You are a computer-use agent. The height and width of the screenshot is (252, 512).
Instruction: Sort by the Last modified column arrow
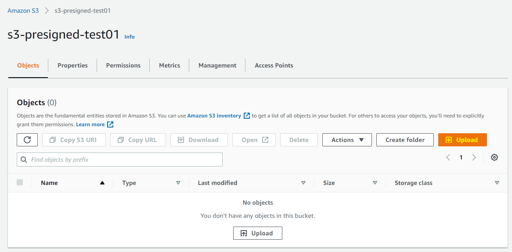(303, 183)
